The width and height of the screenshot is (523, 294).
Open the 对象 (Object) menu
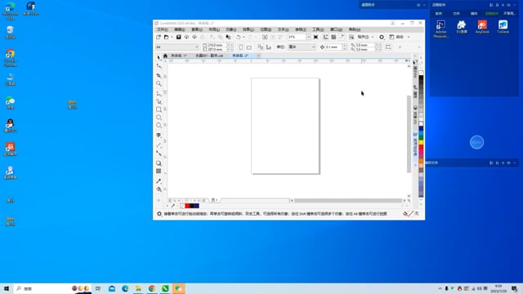230,29
